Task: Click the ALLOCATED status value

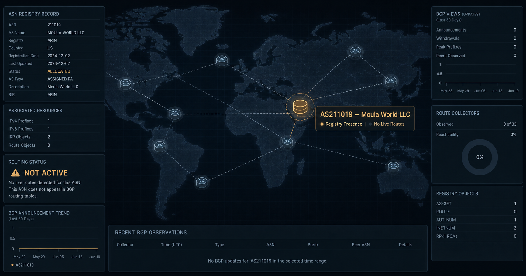Action: (x=59, y=71)
